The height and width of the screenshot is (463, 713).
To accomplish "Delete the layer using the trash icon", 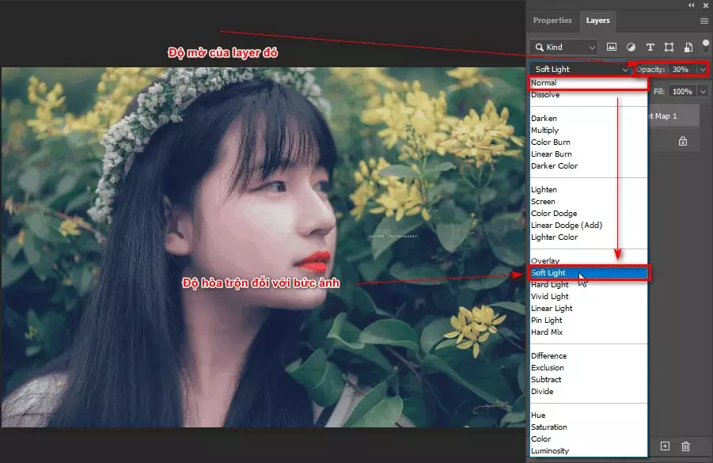I will (x=685, y=446).
